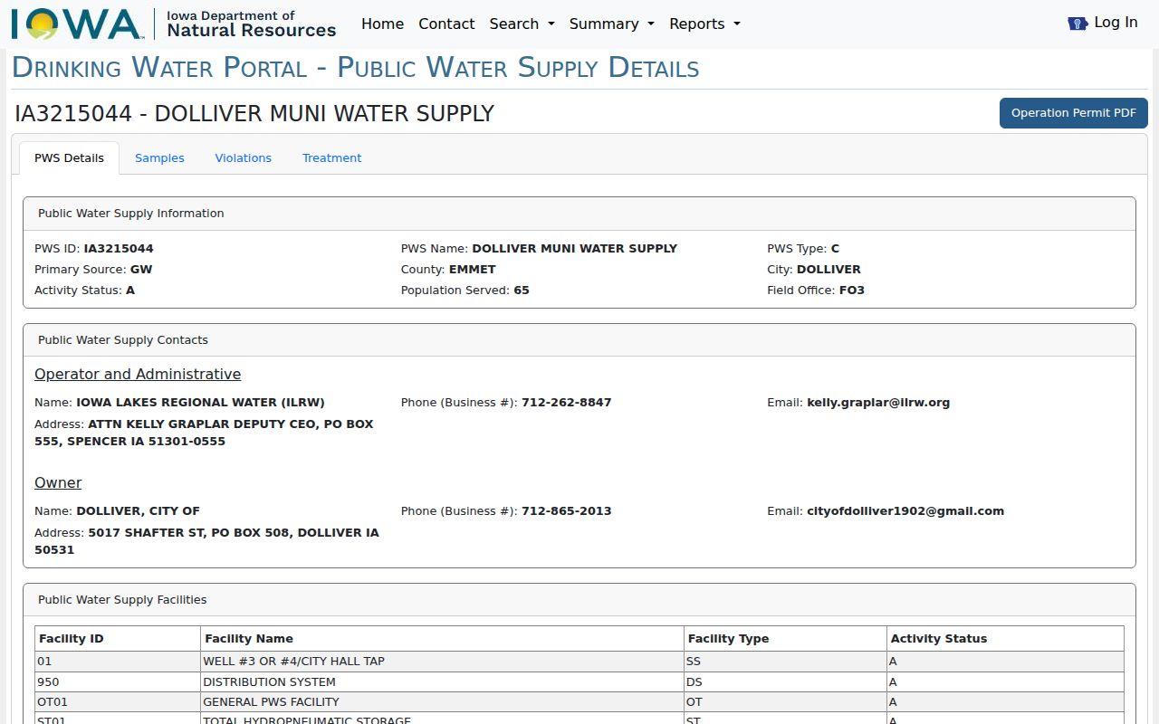Select the DISTRIBUTION SYSTEM facility row
Viewport: 1159px width, 724px height.
click(x=579, y=681)
